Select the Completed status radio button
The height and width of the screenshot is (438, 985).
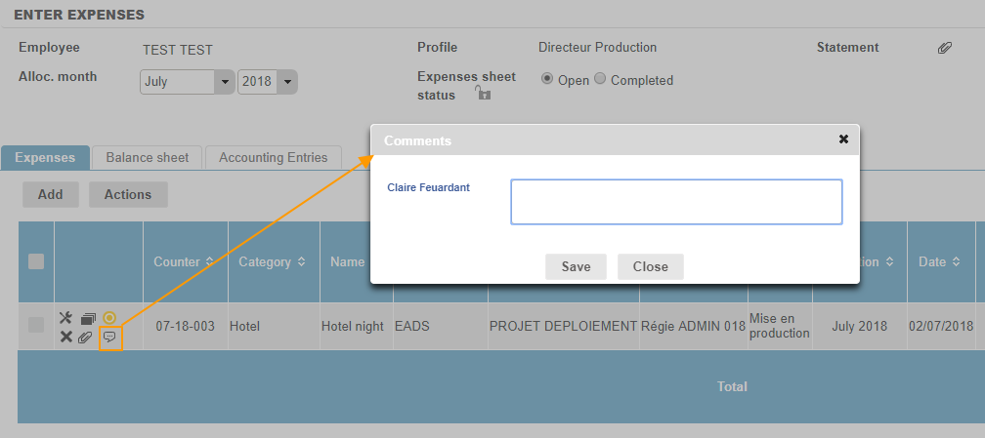pos(600,79)
